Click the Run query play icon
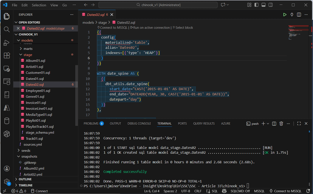Image resolution: width=313 pixels, height=194 pixels. 285,15
